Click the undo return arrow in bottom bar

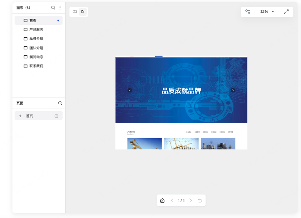[200, 200]
